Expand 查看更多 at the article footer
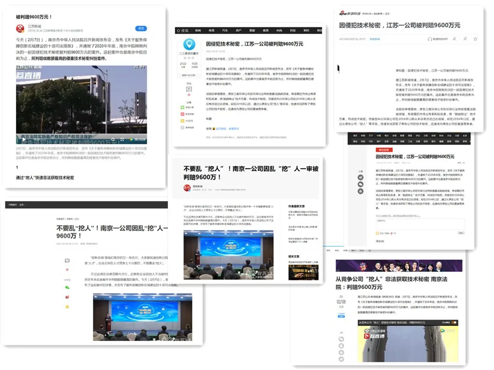This screenshot has height=370, width=494. [x=233, y=129]
